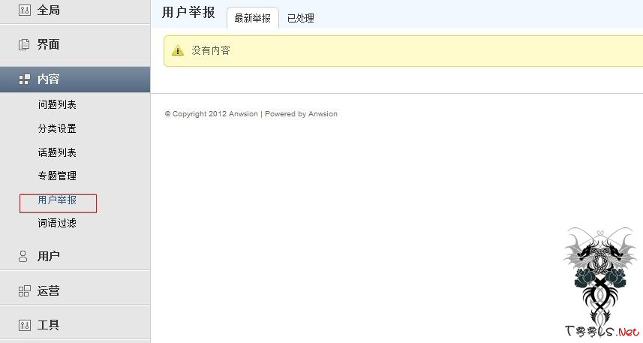Expand the 用户 menu section
The image size is (643, 343).
coord(75,257)
